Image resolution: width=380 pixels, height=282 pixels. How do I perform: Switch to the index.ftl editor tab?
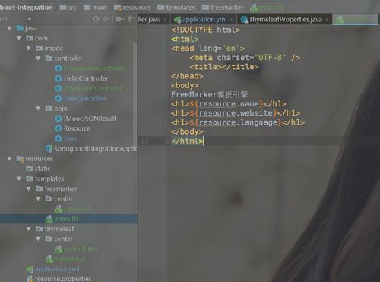click(x=355, y=20)
